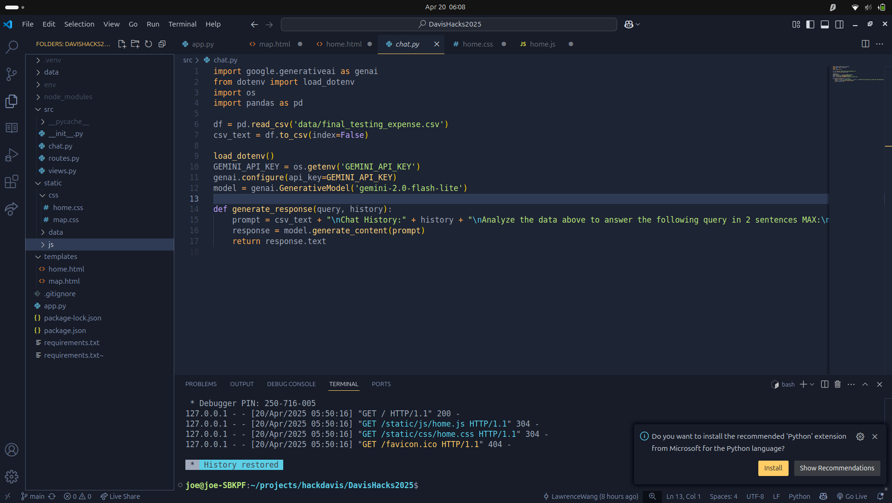This screenshot has height=503, width=892.
Task: Toggle the primary sidebar visibility
Action: pos(810,24)
